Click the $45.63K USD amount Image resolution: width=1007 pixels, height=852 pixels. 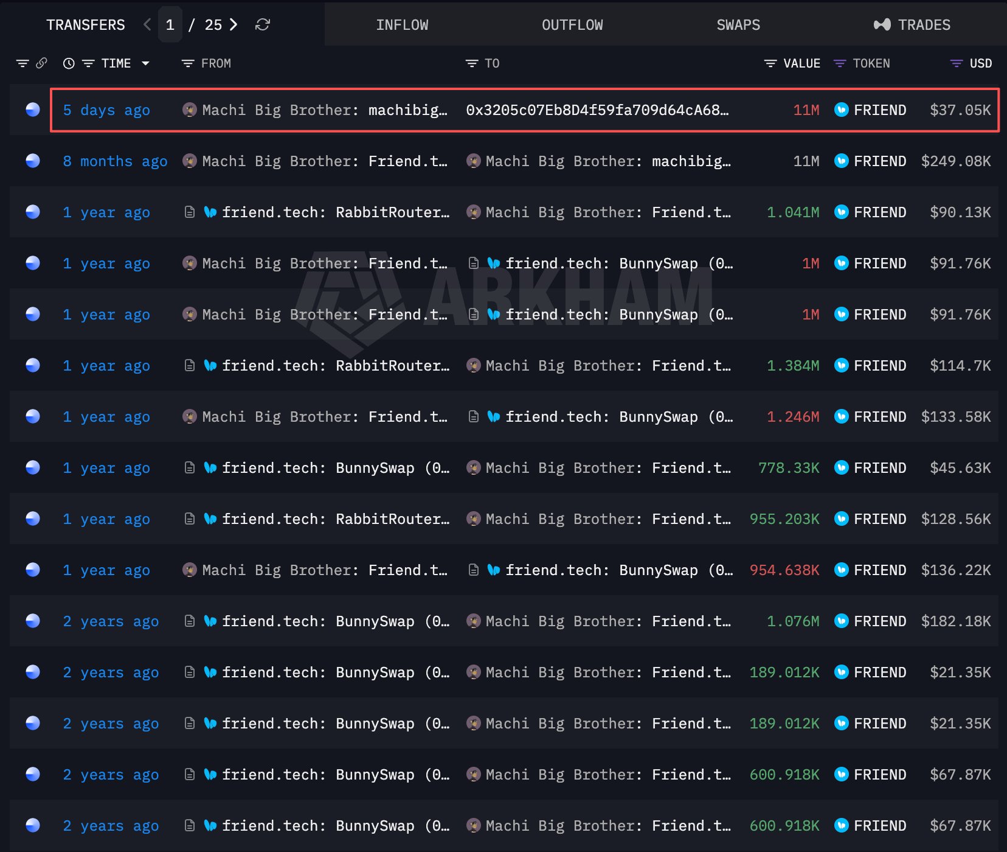pyautogui.click(x=960, y=468)
